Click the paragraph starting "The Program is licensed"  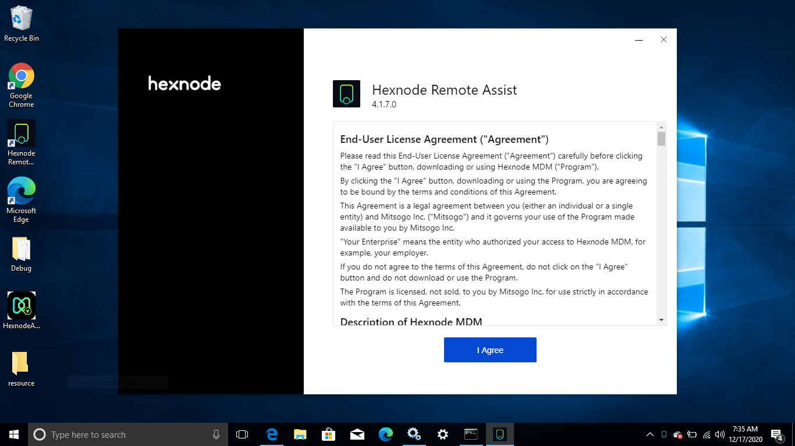(494, 297)
